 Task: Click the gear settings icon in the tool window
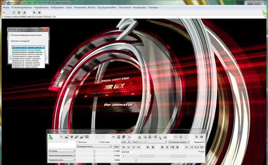tap(197, 137)
